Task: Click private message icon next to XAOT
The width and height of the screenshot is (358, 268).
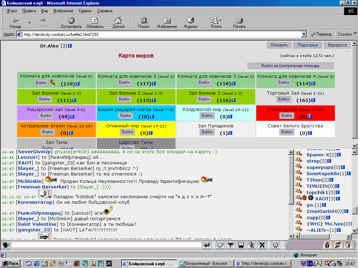Action: [x=298, y=198]
